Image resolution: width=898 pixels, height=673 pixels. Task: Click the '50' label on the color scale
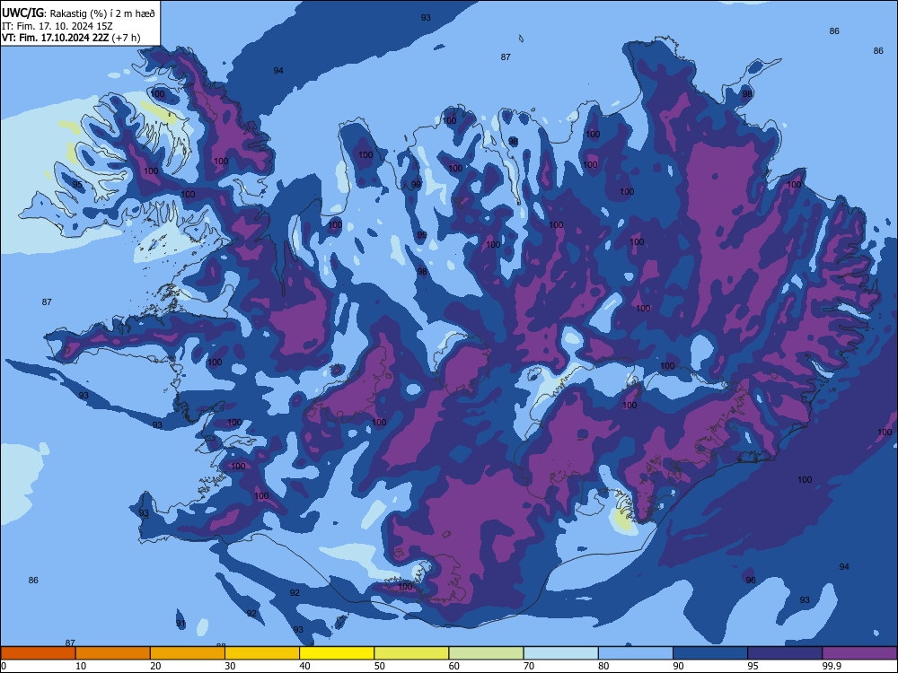(x=379, y=666)
